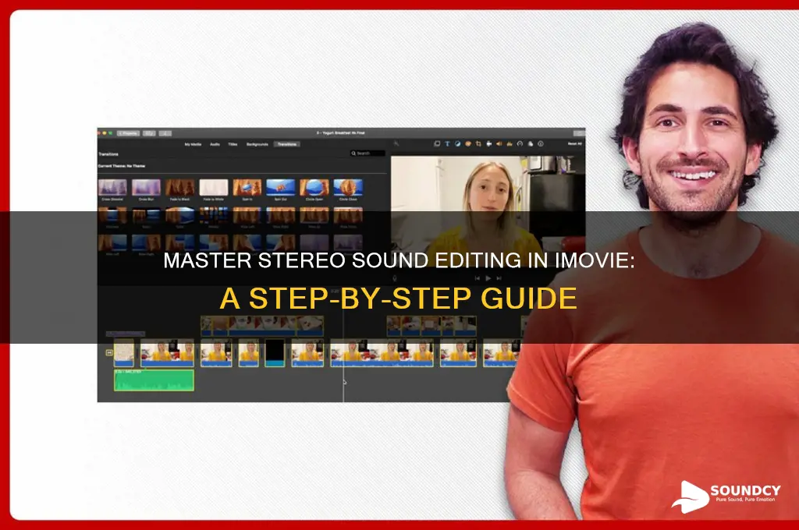Select the Cross Blur transition thumbnail
This screenshot has height=530, width=799.
[x=146, y=187]
